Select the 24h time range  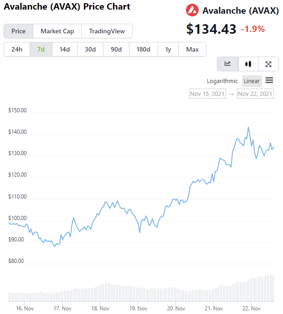[17, 49]
